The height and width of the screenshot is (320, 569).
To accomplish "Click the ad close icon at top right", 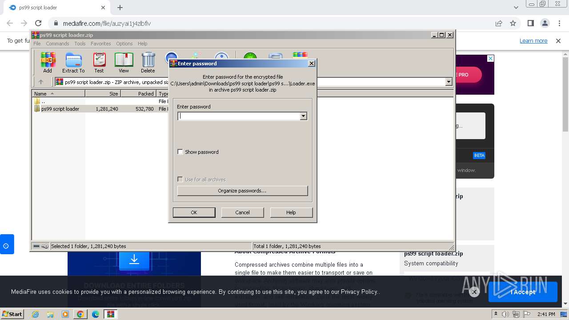I will pos(490,58).
